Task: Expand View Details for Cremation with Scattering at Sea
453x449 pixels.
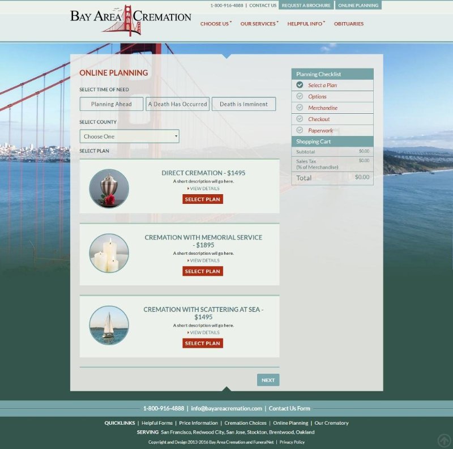Action: tap(204, 332)
